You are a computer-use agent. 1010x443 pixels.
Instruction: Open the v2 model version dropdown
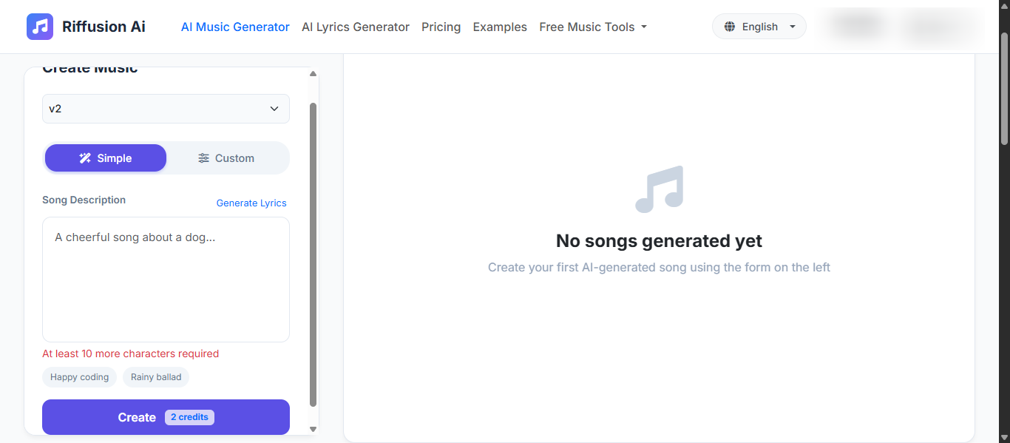(166, 109)
